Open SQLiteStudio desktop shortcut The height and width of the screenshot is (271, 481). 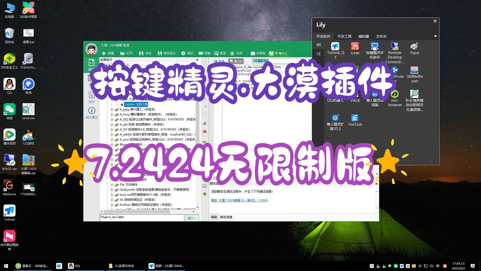[28, 61]
